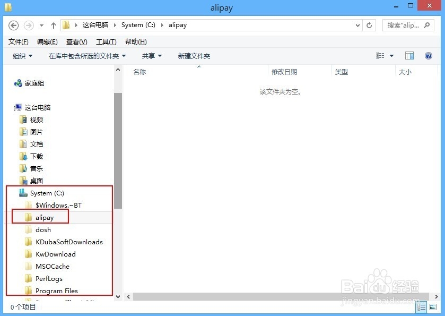
Task: Go up one folder level
Action: coord(54,25)
